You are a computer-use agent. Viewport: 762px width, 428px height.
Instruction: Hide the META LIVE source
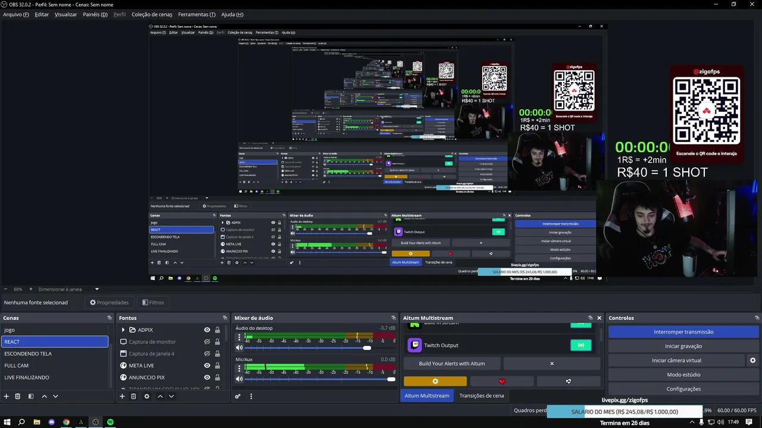tap(207, 366)
